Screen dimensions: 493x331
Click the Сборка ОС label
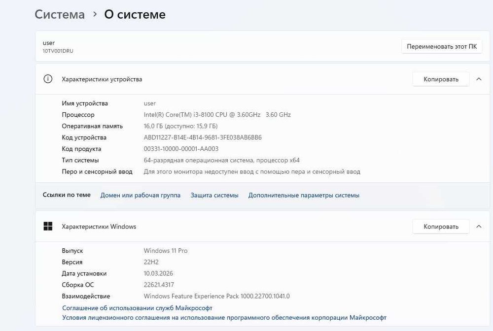[78, 285]
